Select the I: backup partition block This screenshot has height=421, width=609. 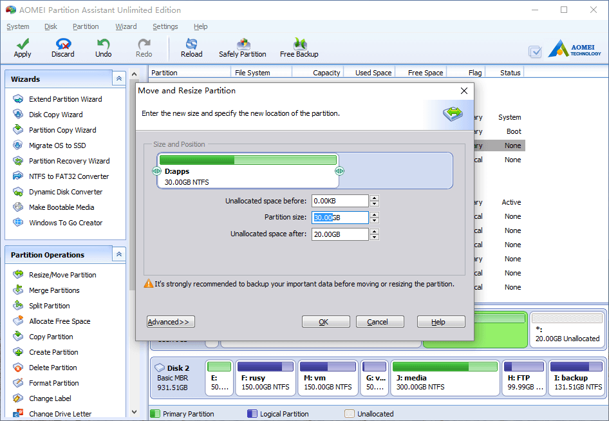(x=576, y=377)
